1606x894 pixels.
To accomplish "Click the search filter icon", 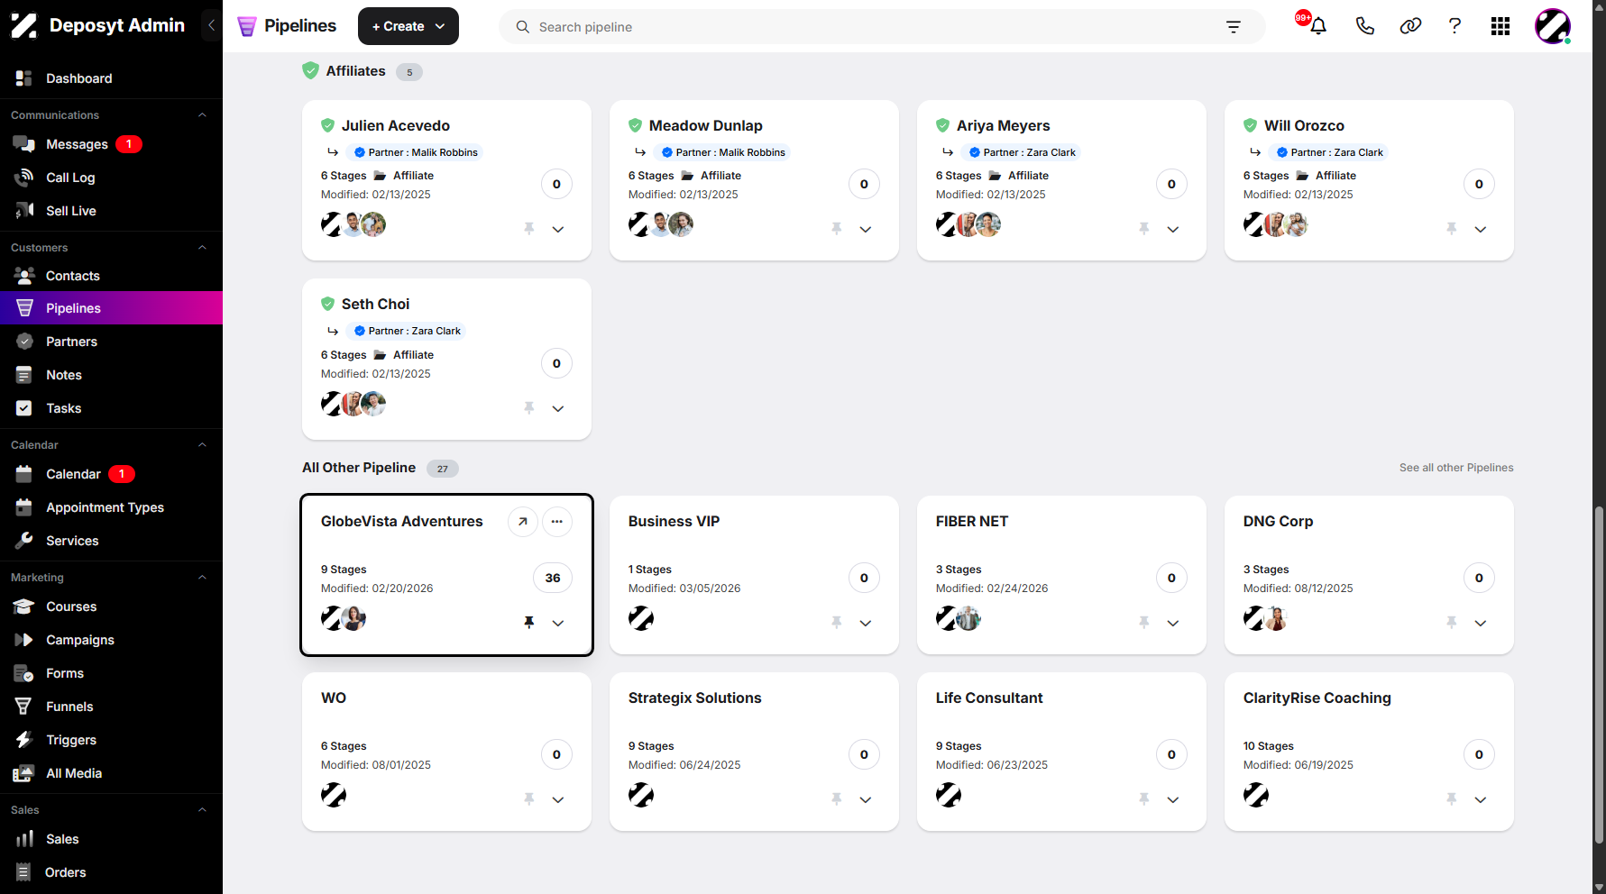I will point(1234,27).
